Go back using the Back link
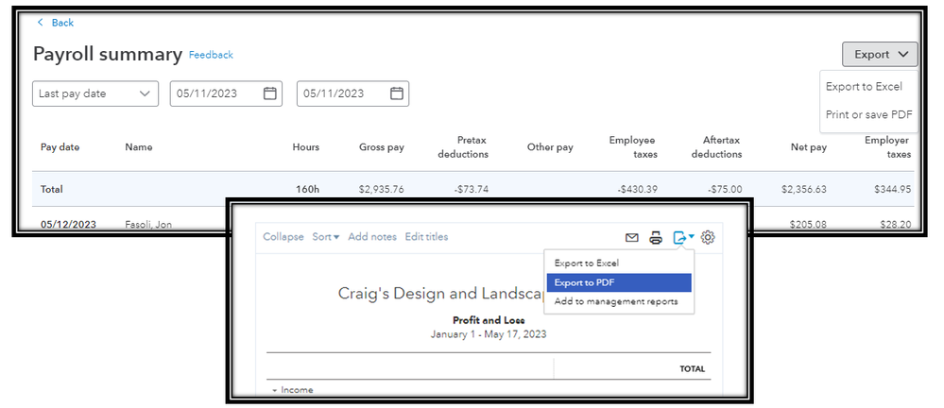 (x=56, y=23)
